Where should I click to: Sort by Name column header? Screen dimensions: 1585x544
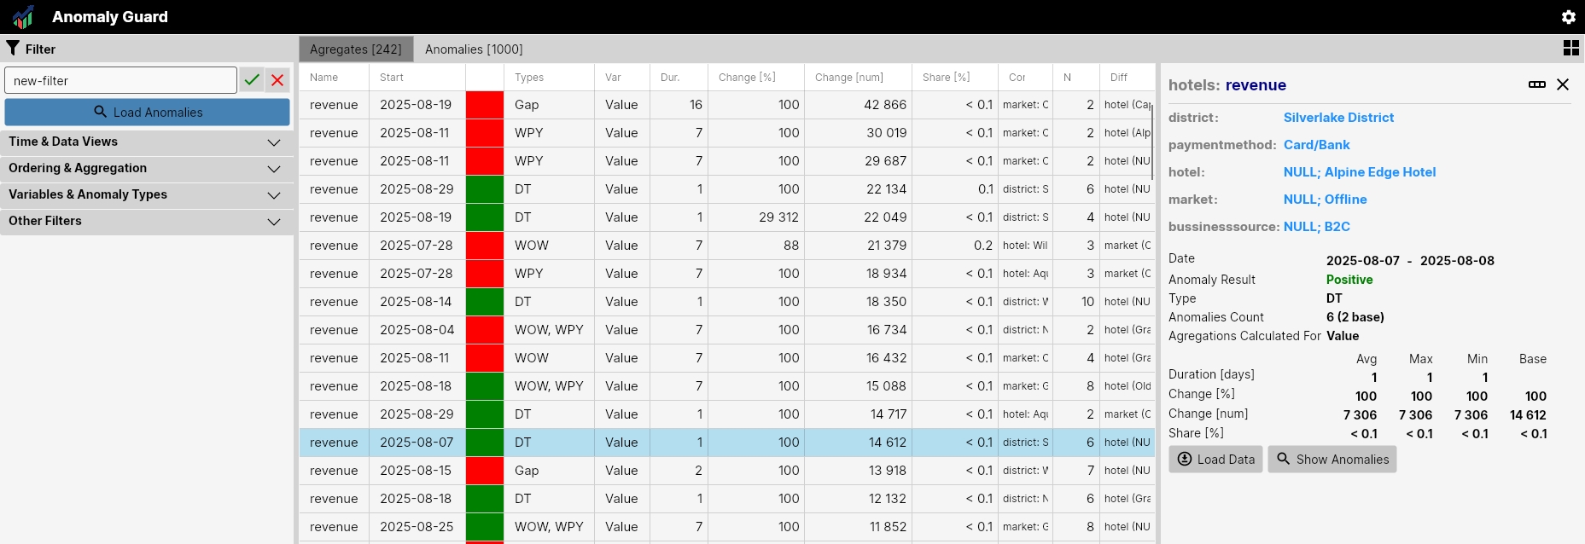coord(334,77)
